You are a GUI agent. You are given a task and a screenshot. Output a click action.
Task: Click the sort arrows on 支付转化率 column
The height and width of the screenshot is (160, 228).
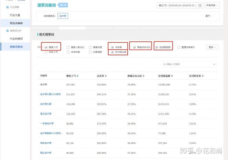coord(203,76)
